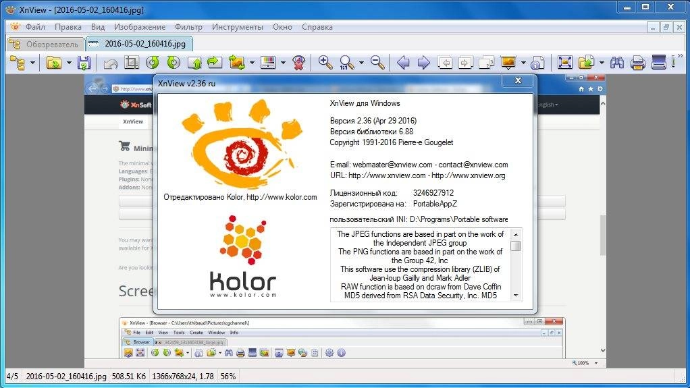Screen dimensions: 690x388
Task: Click the http://www.xnview.com URL line
Action: coord(418,175)
